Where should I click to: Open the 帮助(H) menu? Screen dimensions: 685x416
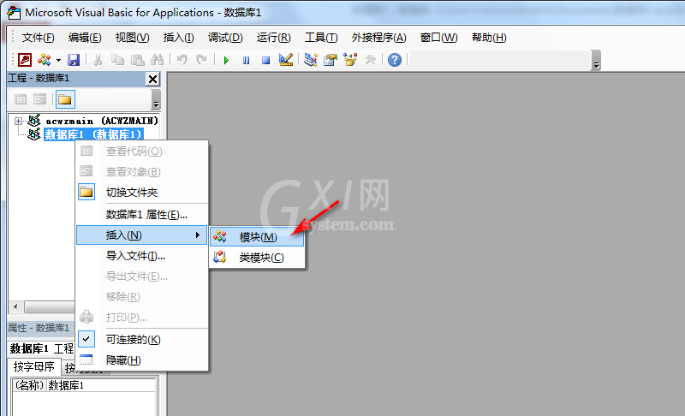click(489, 38)
